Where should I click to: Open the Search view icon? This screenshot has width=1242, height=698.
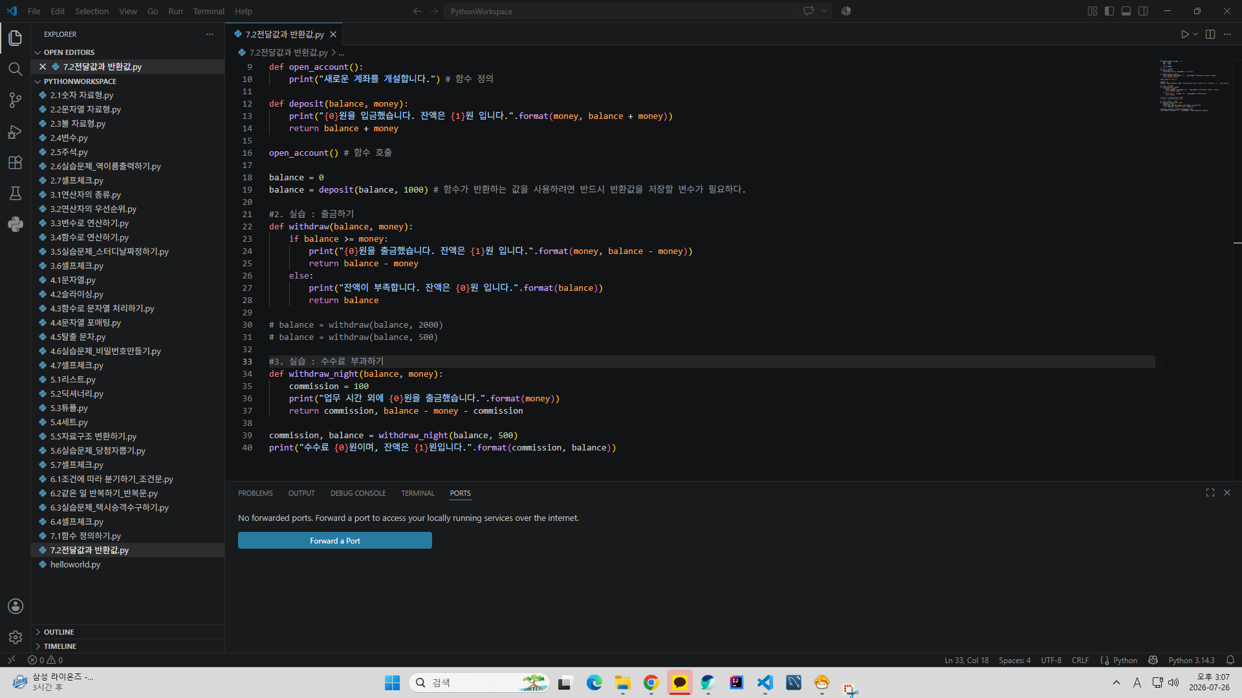point(16,69)
